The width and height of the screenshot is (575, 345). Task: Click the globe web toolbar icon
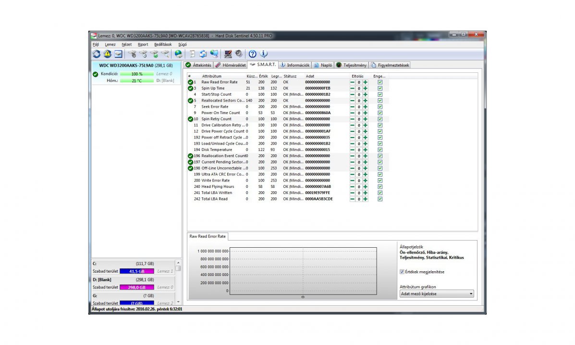click(179, 54)
